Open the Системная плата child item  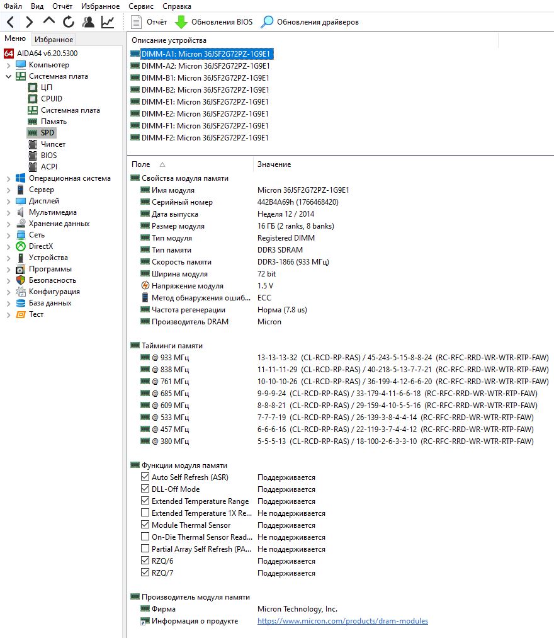point(70,110)
